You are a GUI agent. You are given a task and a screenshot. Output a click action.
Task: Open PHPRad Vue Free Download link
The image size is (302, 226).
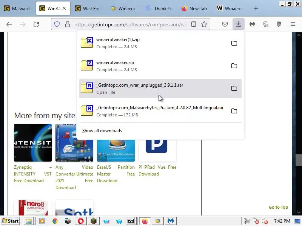tap(157, 171)
